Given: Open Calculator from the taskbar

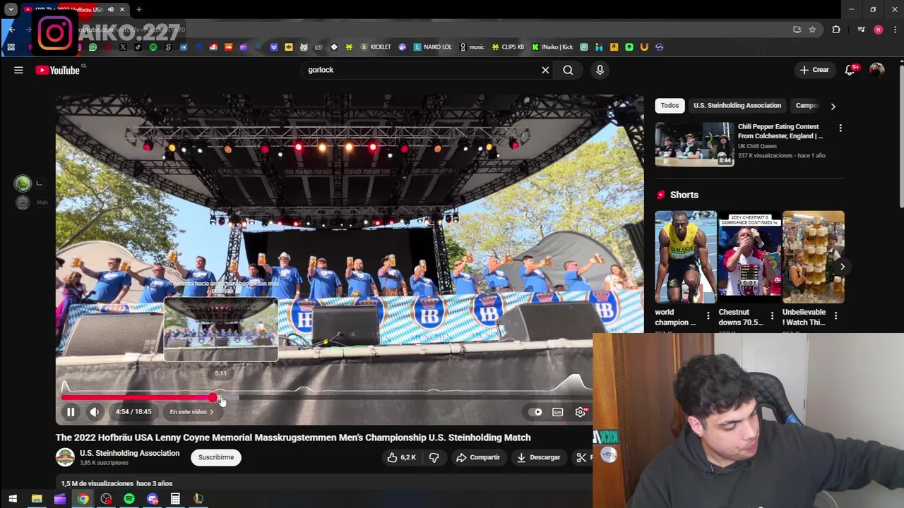Looking at the screenshot, I should pyautogui.click(x=175, y=499).
